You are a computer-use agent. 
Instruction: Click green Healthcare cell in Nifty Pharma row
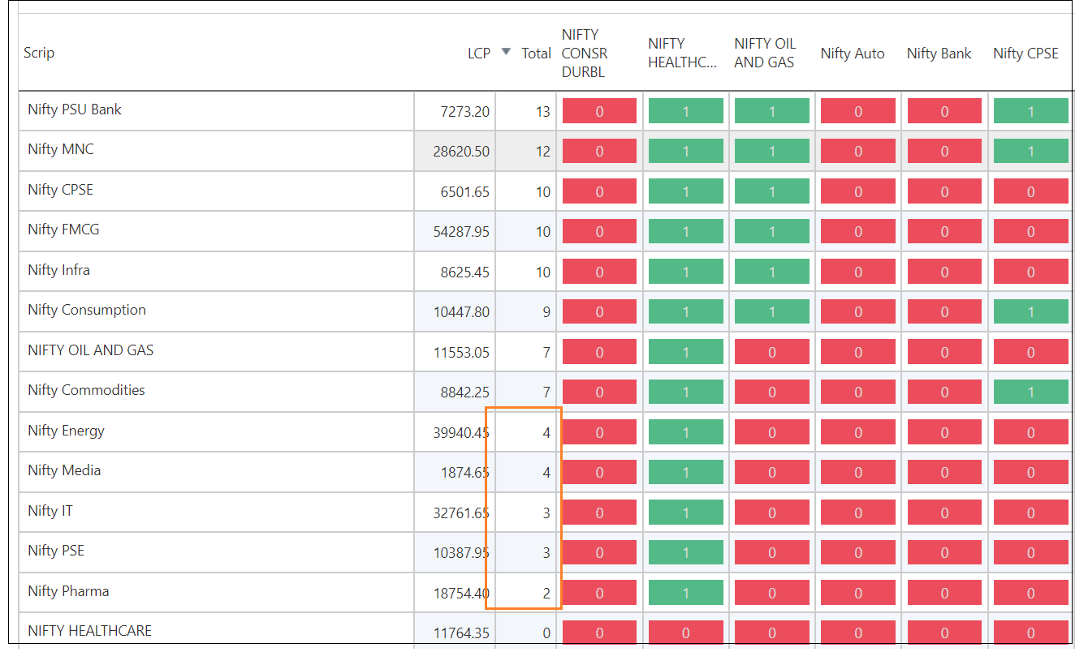686,594
